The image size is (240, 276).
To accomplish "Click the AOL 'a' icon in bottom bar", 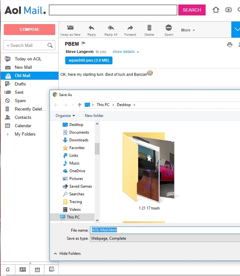I will 8,270.
